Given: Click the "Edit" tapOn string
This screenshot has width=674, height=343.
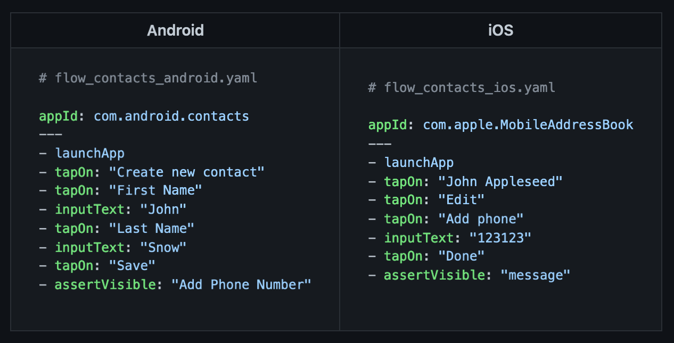Looking at the screenshot, I should (461, 200).
